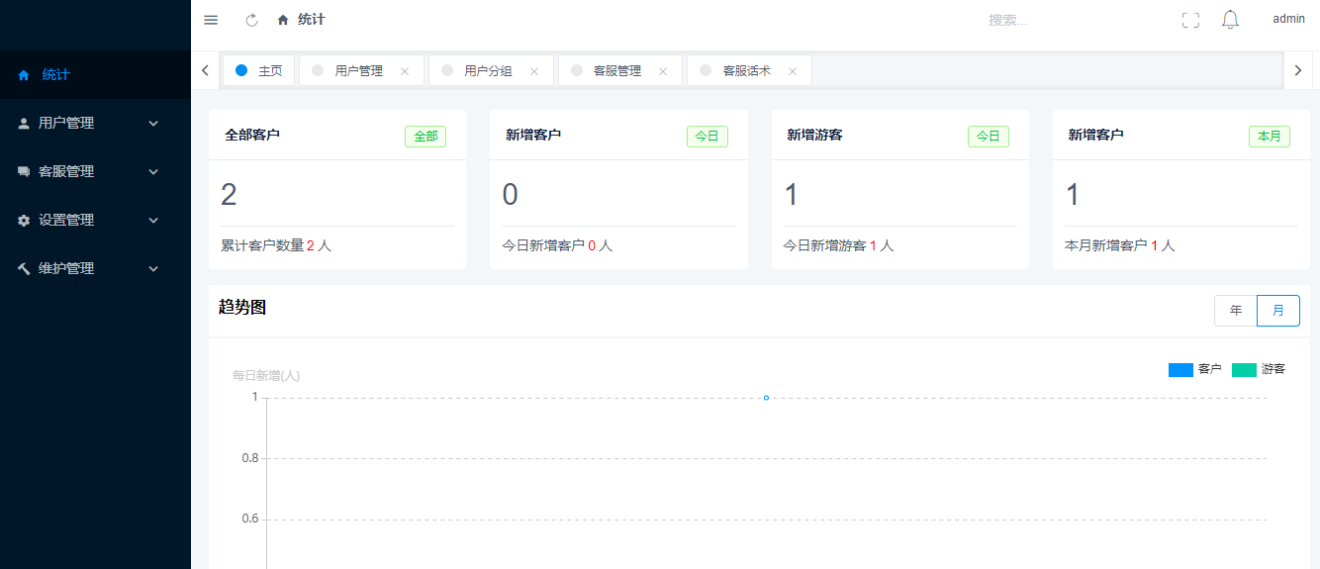This screenshot has height=569, width=1320.
Task: Toggle fullscreen mode icon
Action: pos(1190,20)
